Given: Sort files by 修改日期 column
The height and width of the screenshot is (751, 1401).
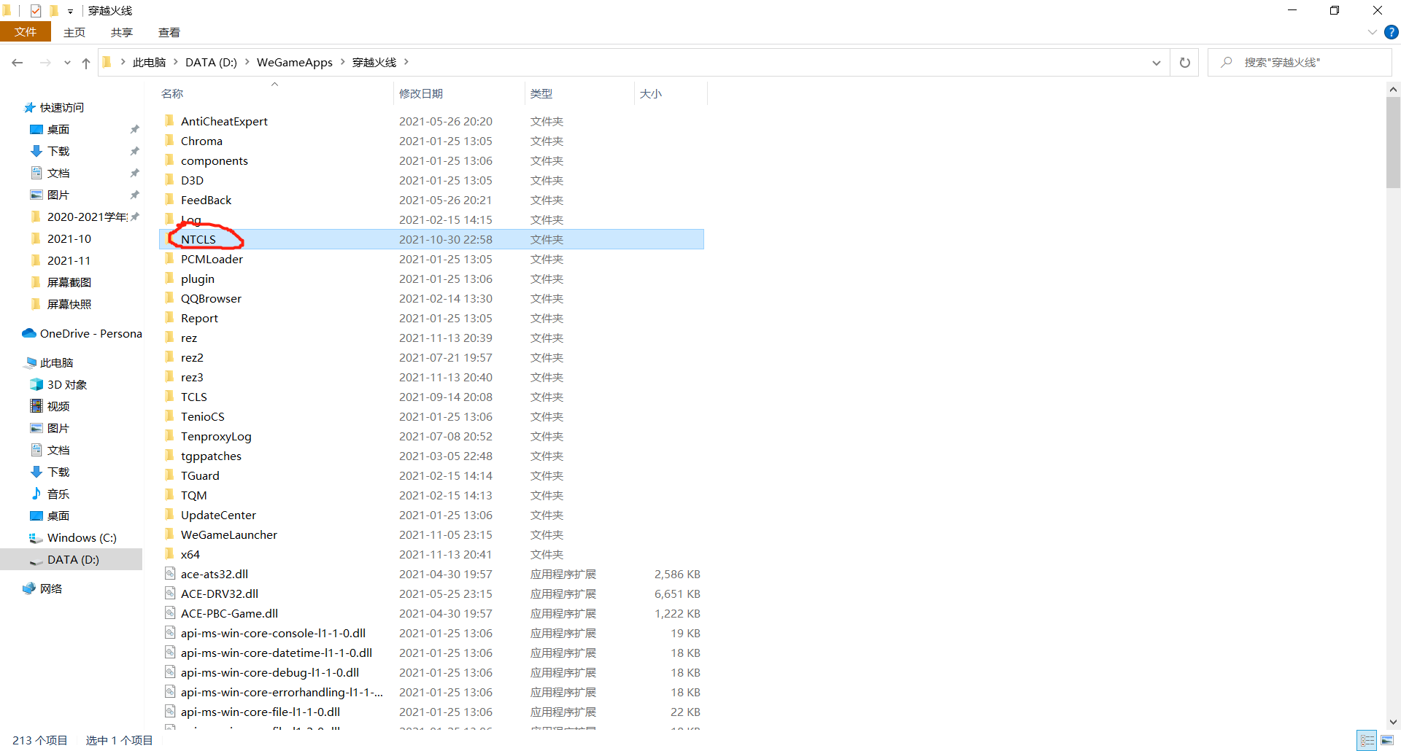Looking at the screenshot, I should click(421, 93).
